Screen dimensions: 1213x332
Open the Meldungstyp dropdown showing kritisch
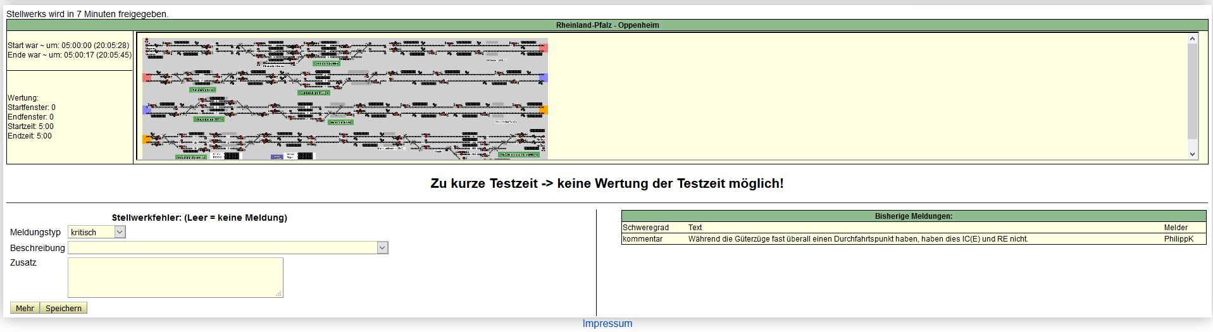pos(97,232)
